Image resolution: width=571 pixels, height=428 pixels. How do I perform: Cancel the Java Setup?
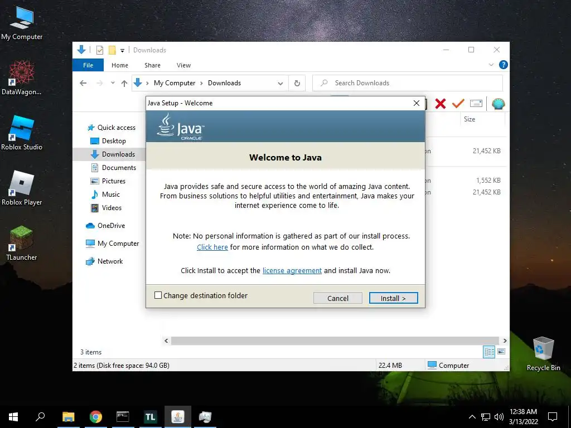pyautogui.click(x=337, y=298)
